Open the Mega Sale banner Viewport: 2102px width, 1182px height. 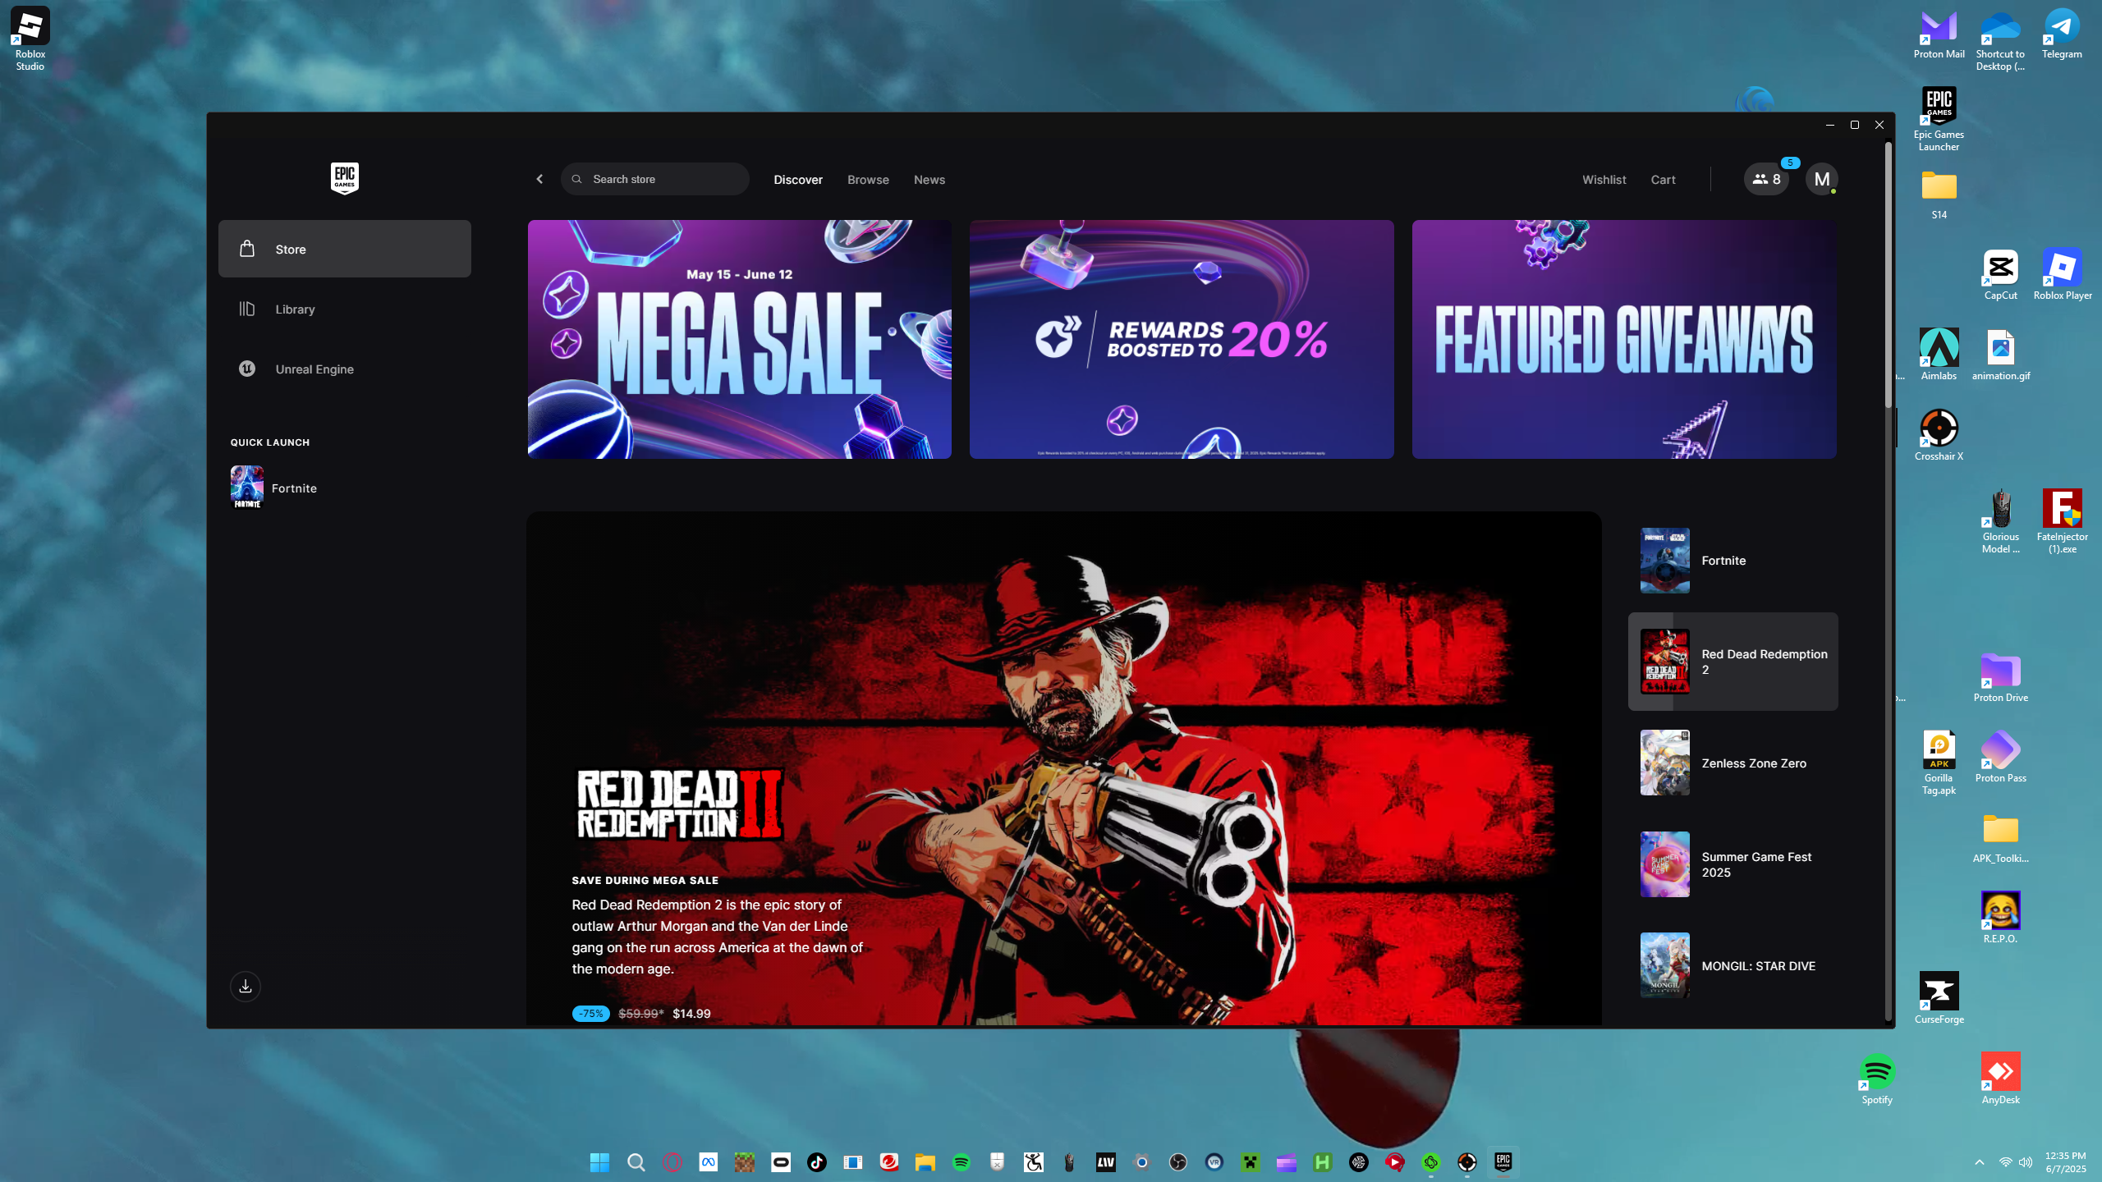click(x=739, y=339)
